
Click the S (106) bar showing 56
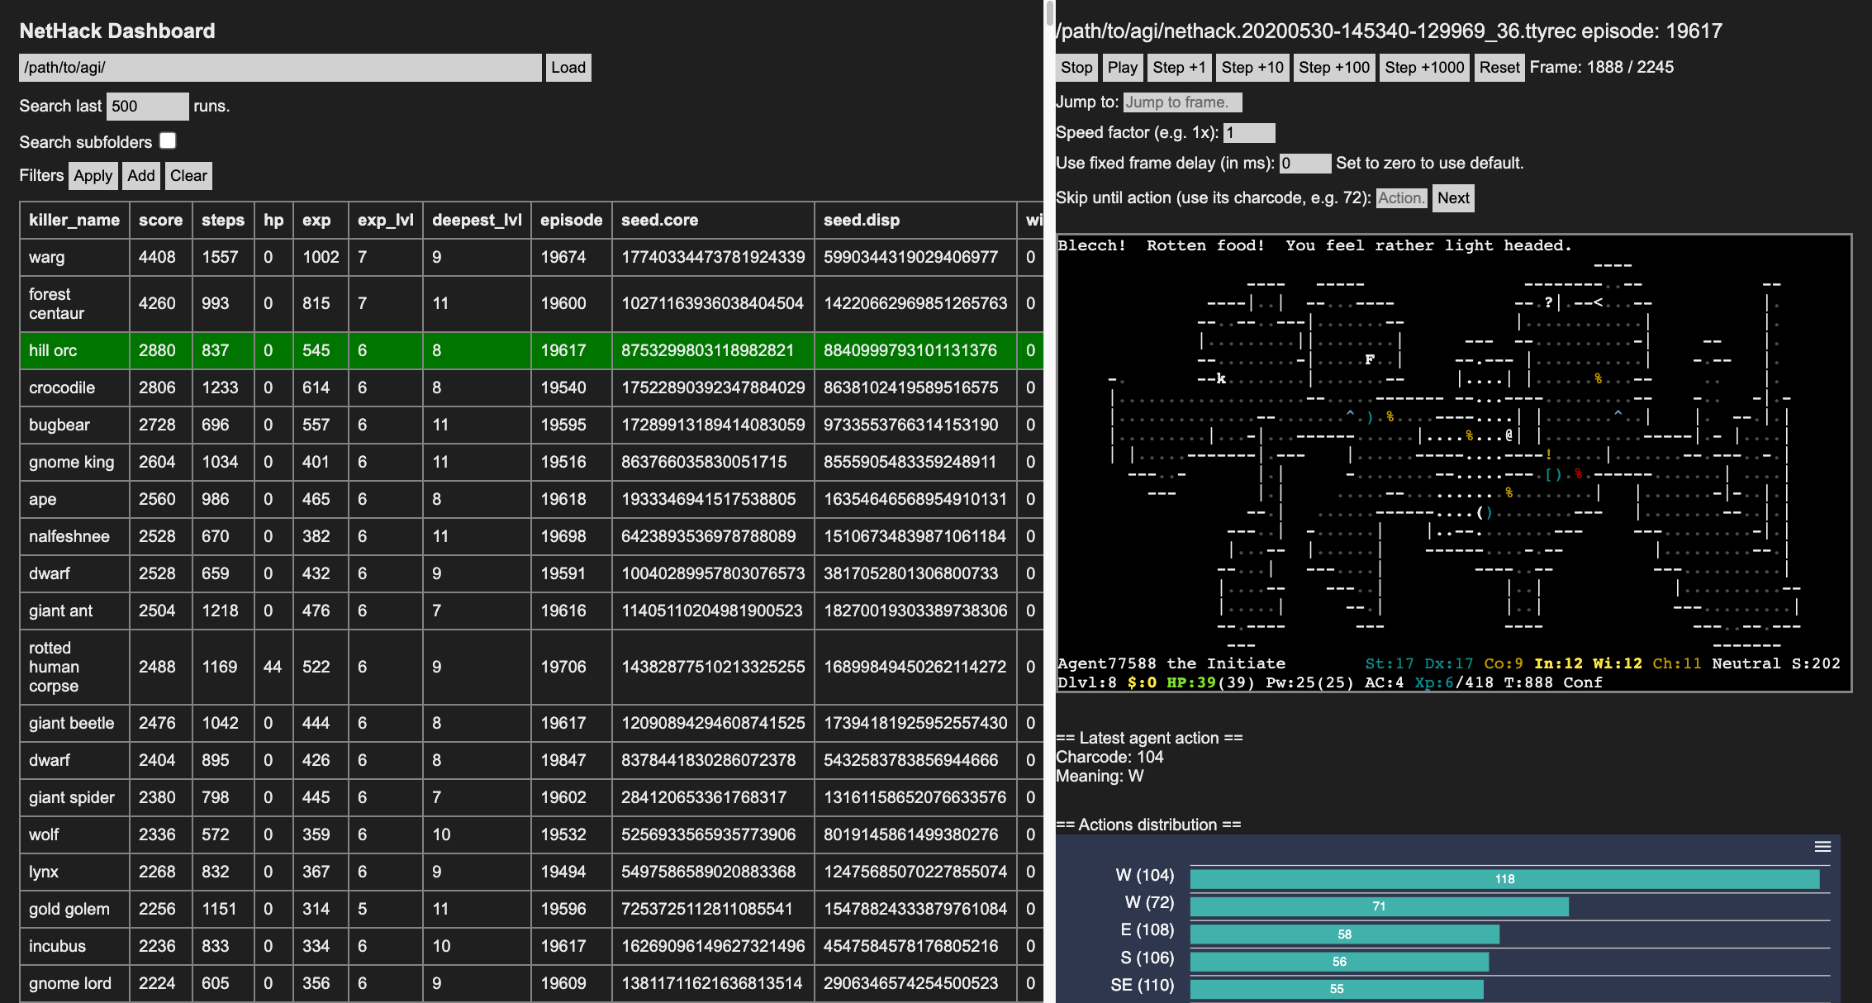(x=1339, y=962)
